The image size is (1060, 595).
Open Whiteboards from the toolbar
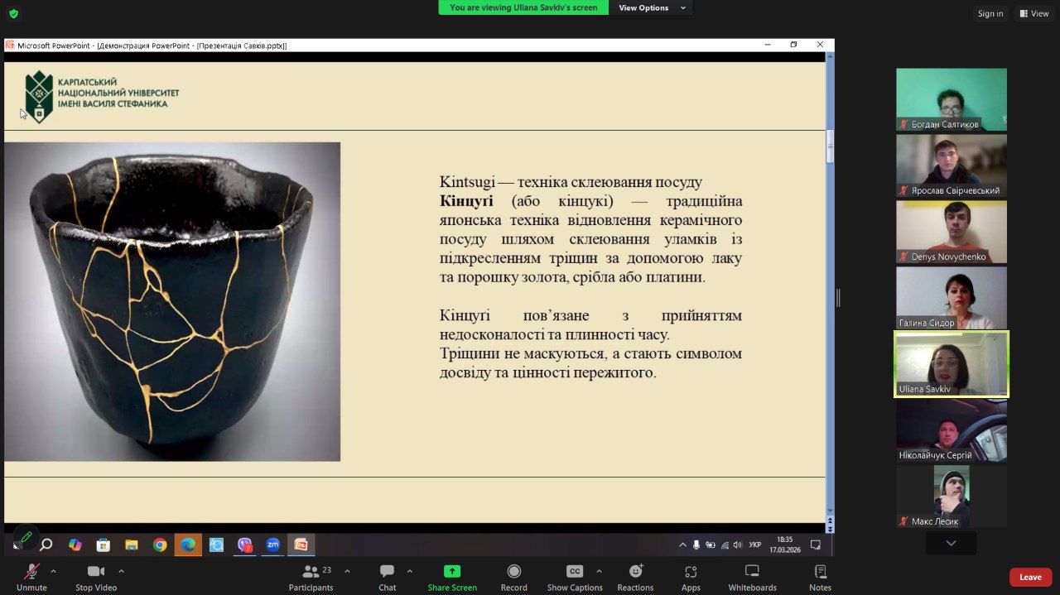[752, 572]
